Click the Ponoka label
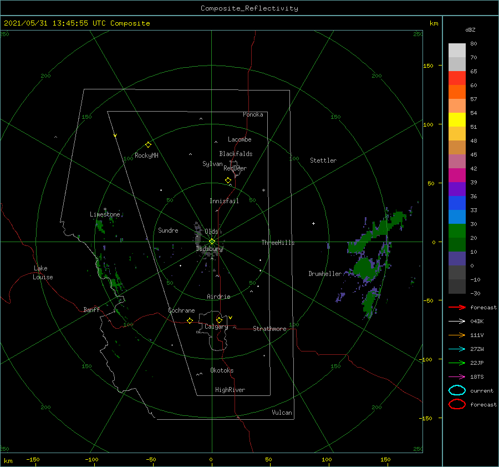The width and height of the screenshot is (499, 467). [x=253, y=114]
